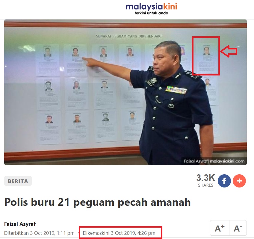
Task: Click the SENARAI PEGUAM YANG DIKEHENDAKI board title
Action: (129, 36)
